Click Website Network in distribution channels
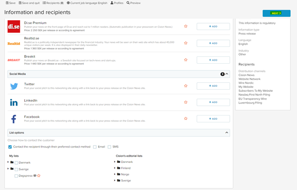 (250, 79)
